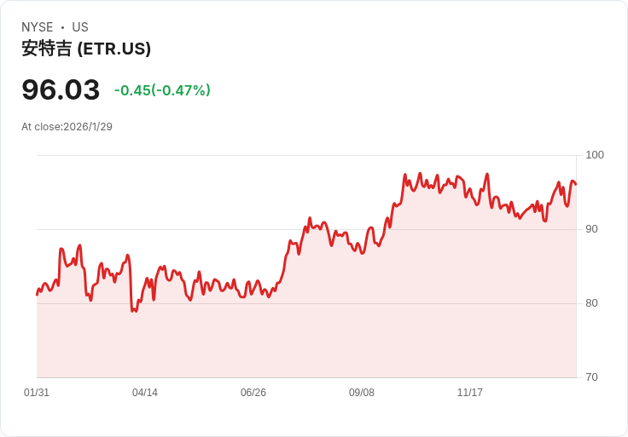Click the At close:2026/1/29 timestamp
The width and height of the screenshot is (628, 437).
pos(67,127)
